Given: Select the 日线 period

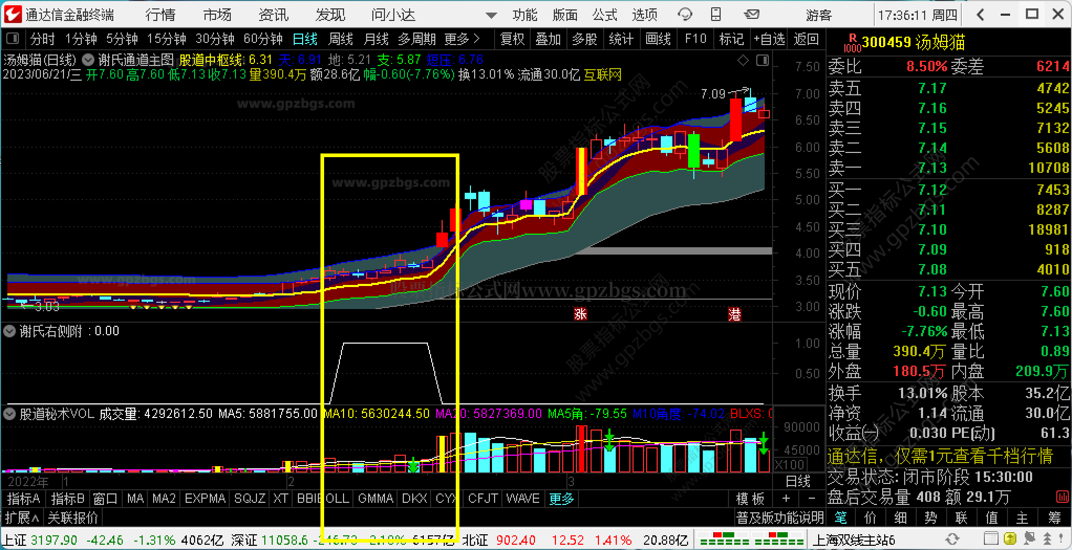Looking at the screenshot, I should pyautogui.click(x=305, y=39).
